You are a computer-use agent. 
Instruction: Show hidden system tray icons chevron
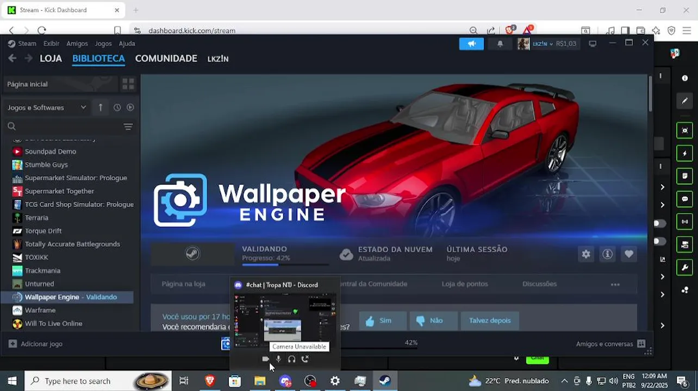point(564,381)
